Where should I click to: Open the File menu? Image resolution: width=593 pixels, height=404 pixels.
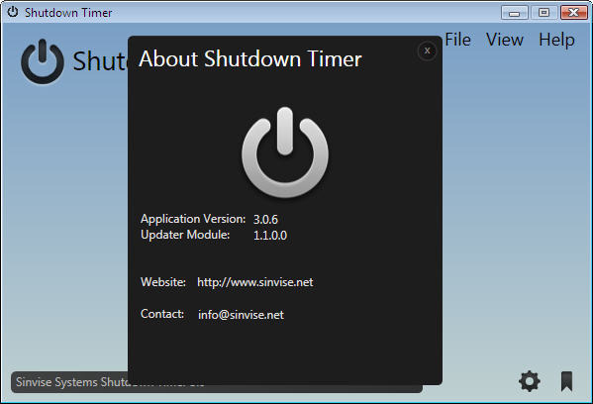(x=457, y=40)
